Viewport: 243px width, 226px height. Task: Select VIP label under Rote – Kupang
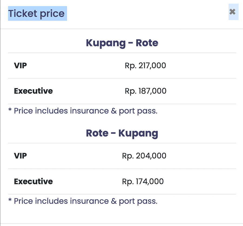click(21, 156)
